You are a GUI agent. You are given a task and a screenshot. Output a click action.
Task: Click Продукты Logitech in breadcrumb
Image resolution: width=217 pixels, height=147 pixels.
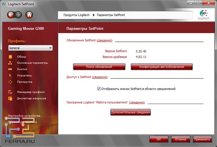(77, 15)
